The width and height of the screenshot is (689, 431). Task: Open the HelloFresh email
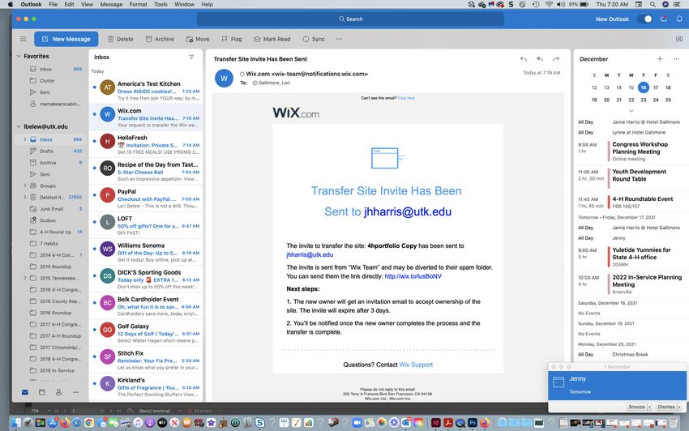pyautogui.click(x=146, y=144)
